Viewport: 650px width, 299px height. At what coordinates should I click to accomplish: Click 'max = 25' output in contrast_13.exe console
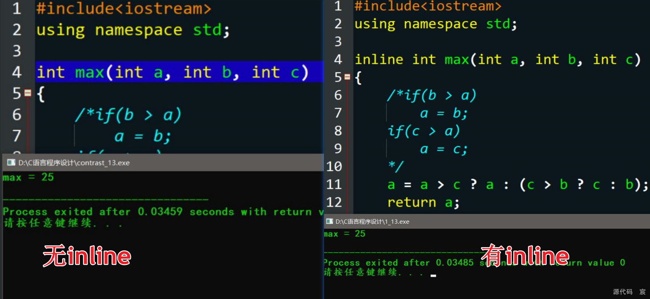pyautogui.click(x=28, y=177)
